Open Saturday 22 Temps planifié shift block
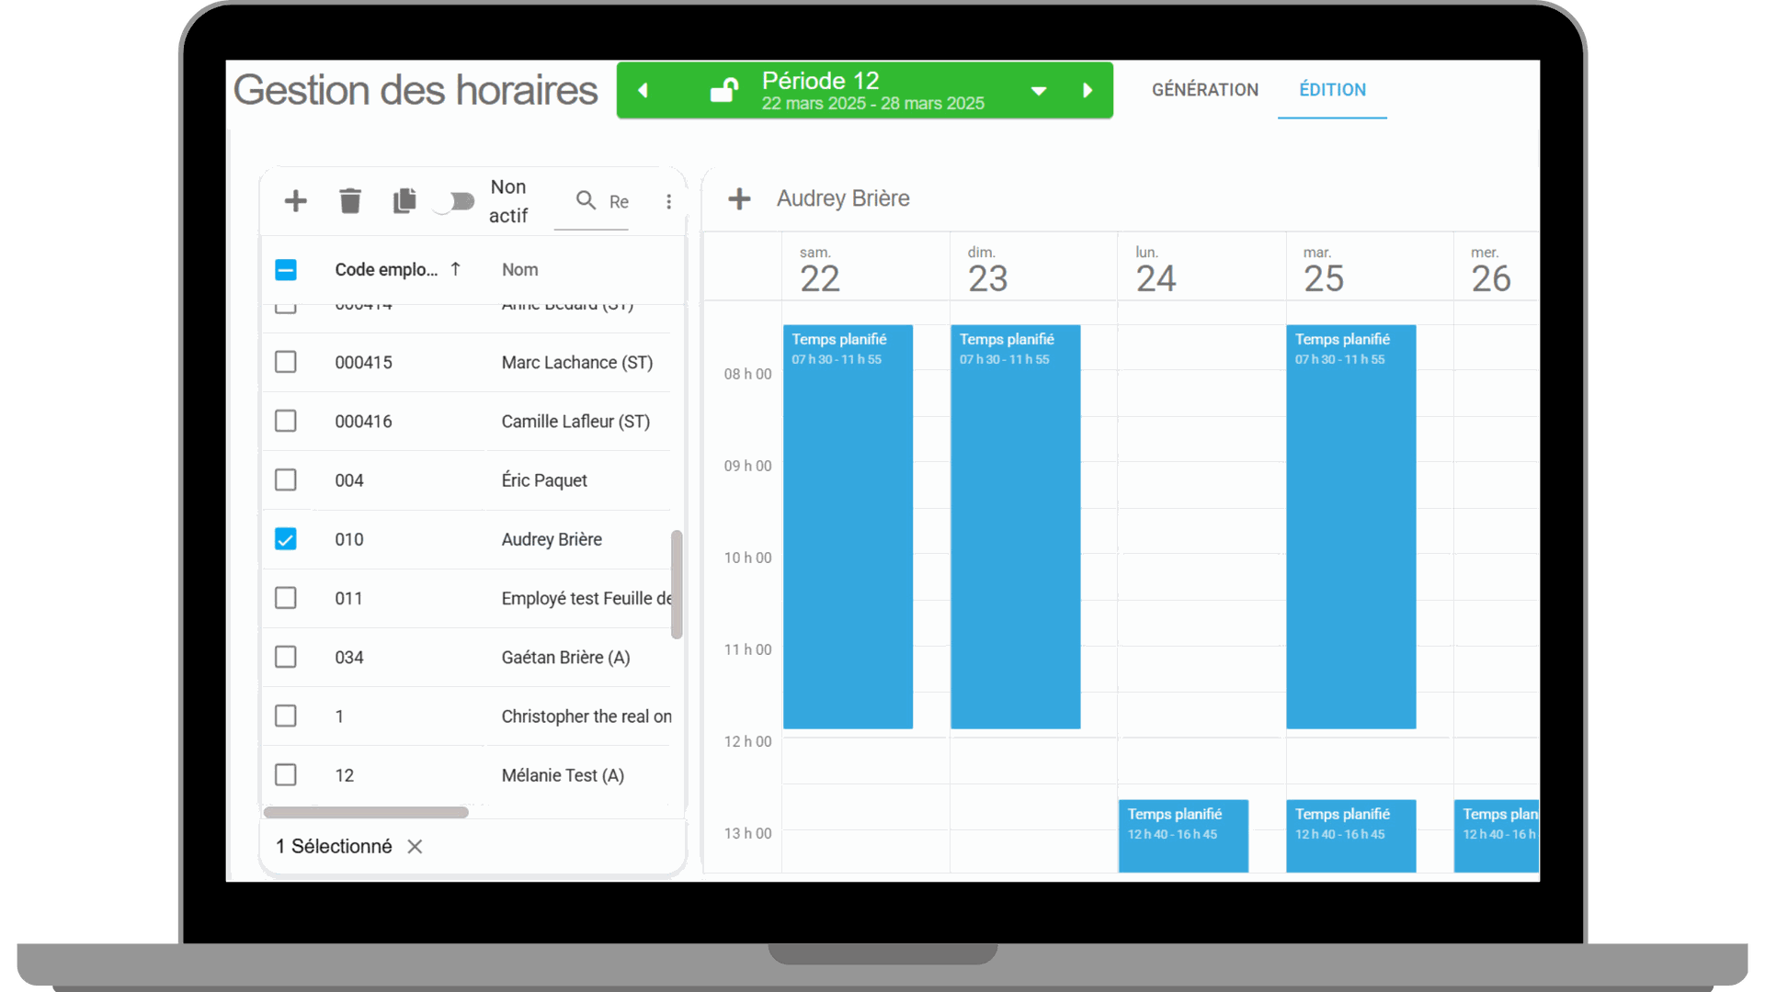Viewport: 1765px width, 992px height. (848, 527)
